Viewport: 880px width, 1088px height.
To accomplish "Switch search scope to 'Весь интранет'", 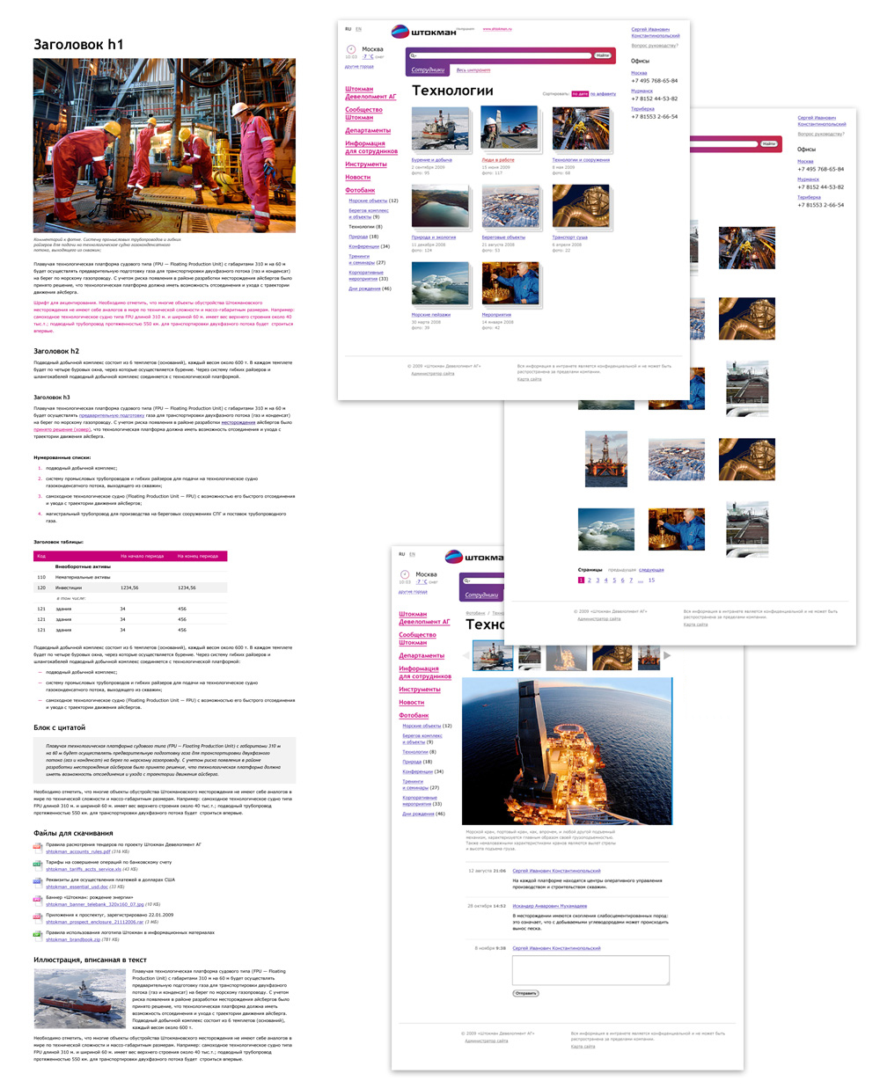I will 473,69.
